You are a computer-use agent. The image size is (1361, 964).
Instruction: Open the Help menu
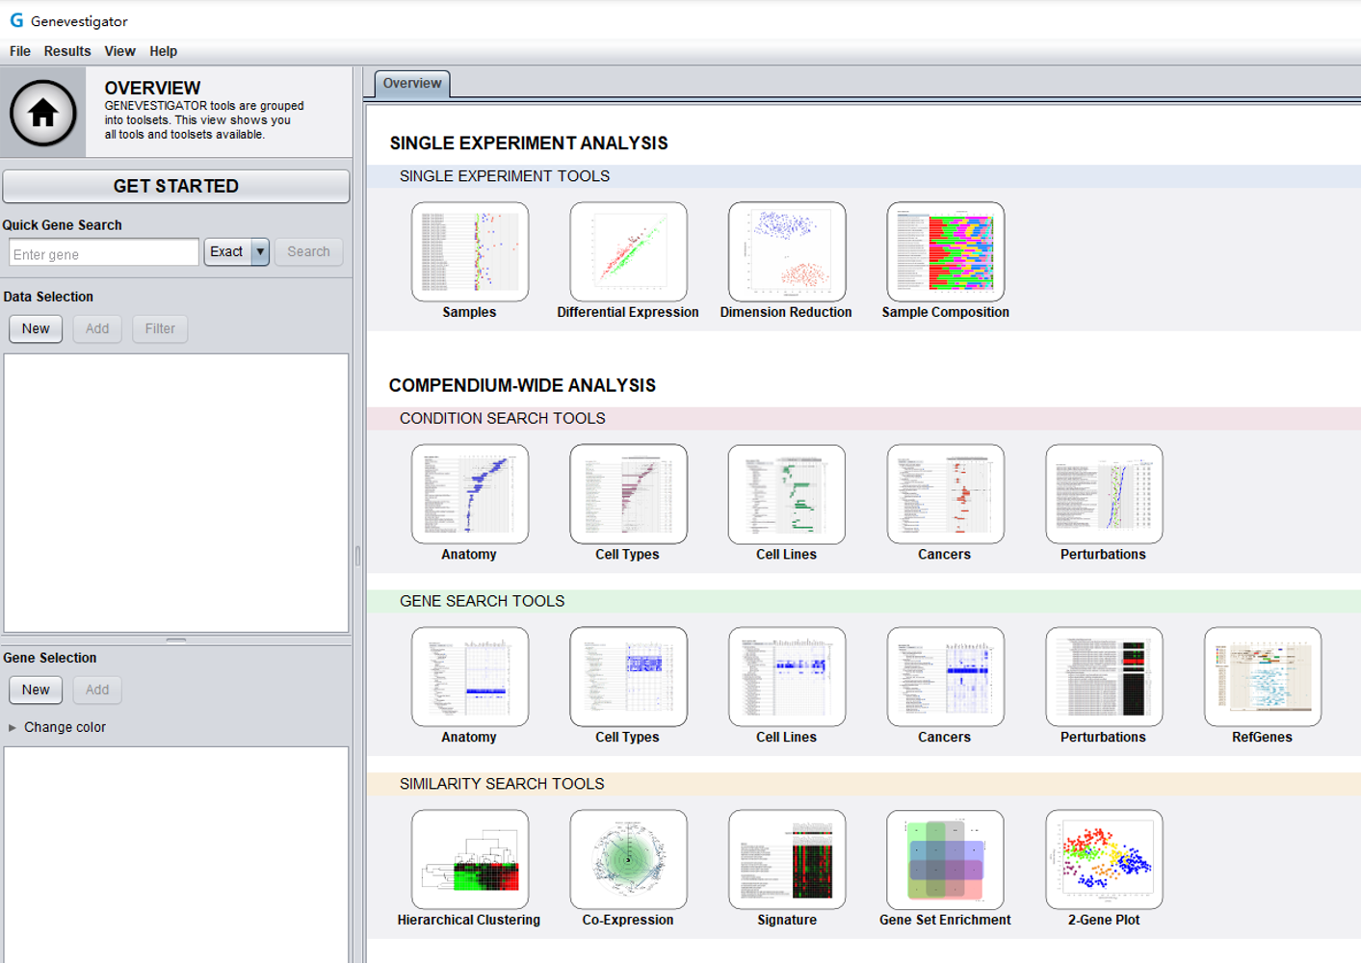(x=164, y=51)
